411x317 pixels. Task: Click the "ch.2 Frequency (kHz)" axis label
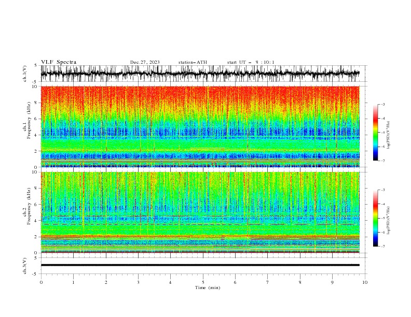pyautogui.click(x=28, y=206)
